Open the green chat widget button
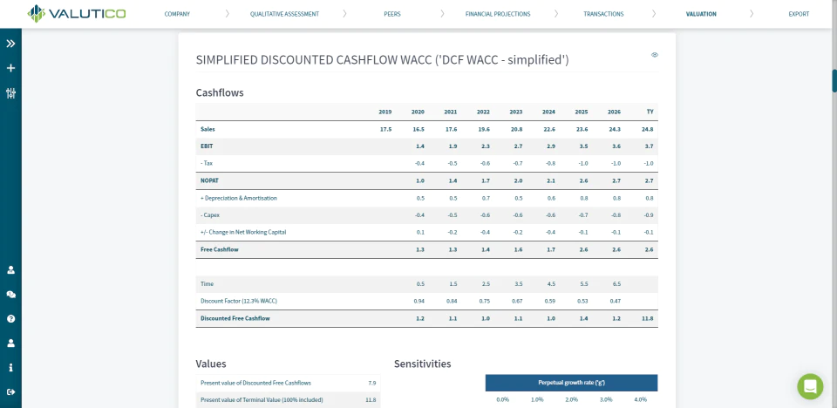837x408 pixels. (x=810, y=386)
